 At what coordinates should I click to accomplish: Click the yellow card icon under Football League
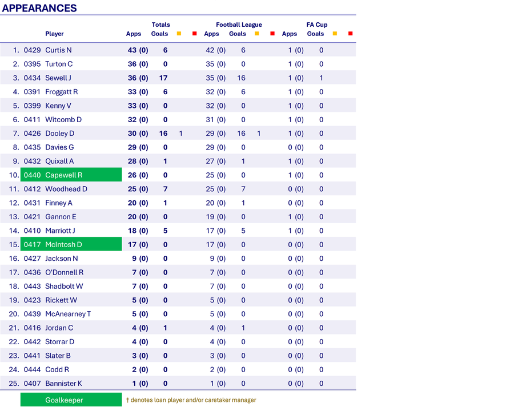(257, 34)
